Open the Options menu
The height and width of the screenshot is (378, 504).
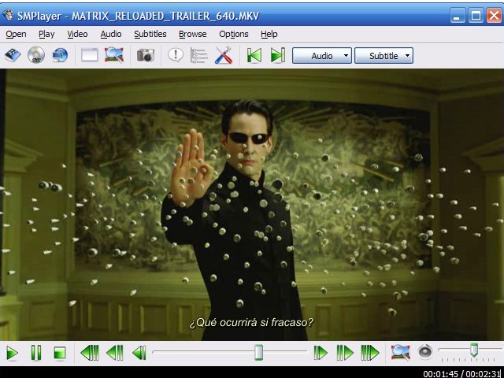point(234,34)
